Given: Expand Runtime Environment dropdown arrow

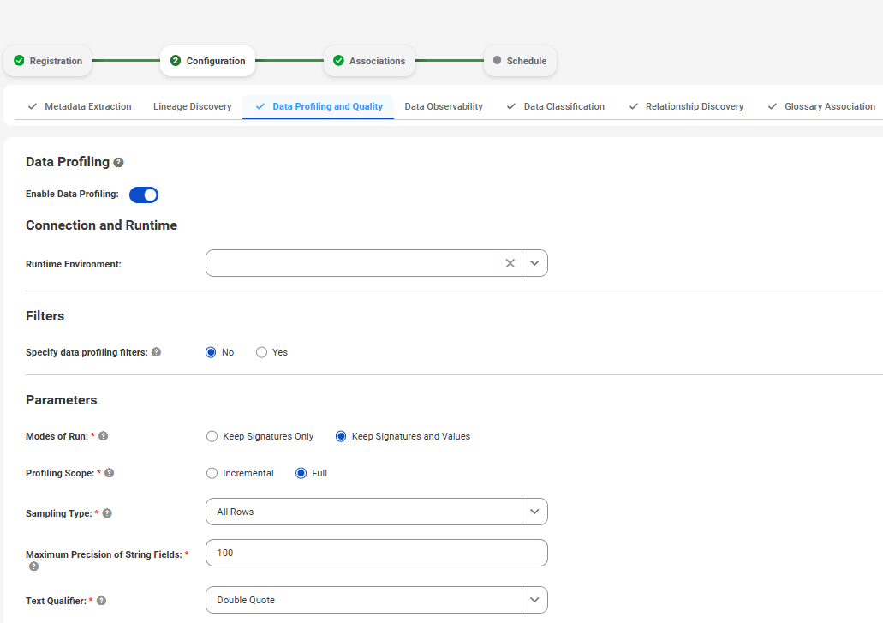Looking at the screenshot, I should click(534, 263).
